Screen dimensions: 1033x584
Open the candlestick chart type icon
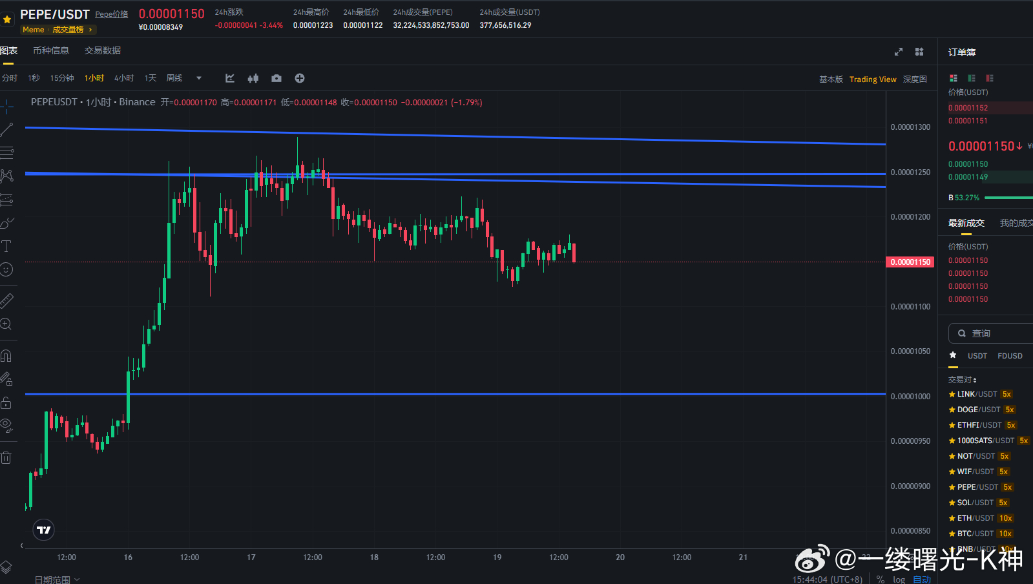point(253,78)
